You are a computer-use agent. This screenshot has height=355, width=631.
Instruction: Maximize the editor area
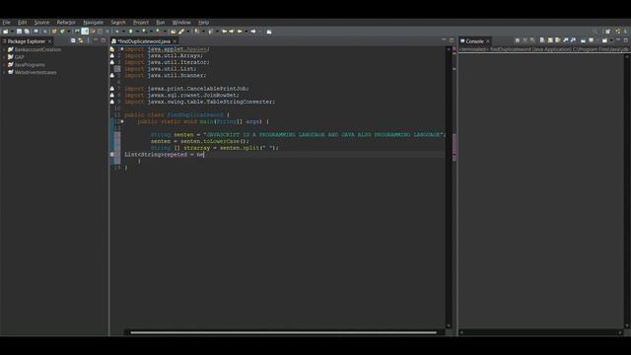pyautogui.click(x=452, y=40)
